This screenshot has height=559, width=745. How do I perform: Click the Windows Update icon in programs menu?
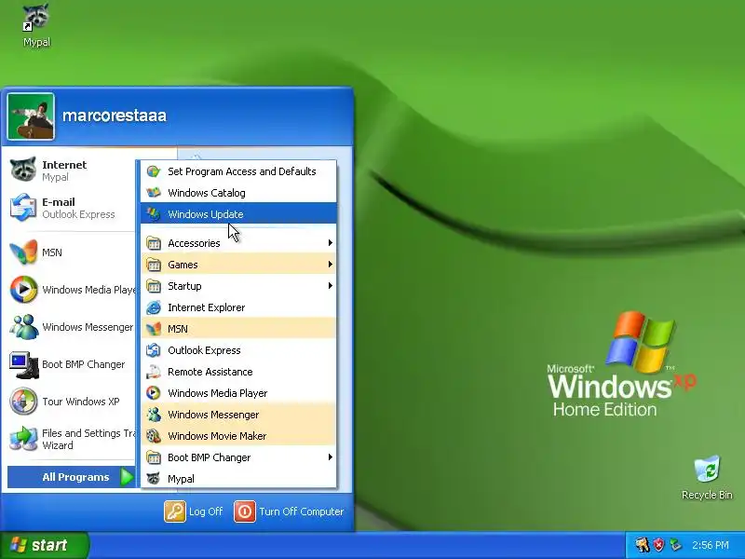[154, 214]
